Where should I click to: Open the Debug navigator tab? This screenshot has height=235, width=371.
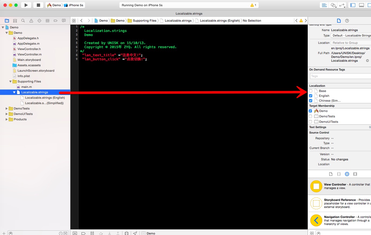pyautogui.click(x=47, y=21)
